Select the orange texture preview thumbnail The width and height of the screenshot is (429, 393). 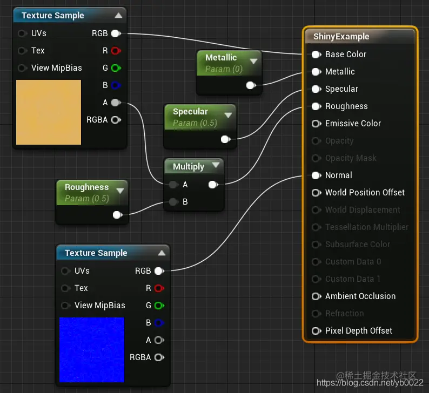click(x=49, y=112)
